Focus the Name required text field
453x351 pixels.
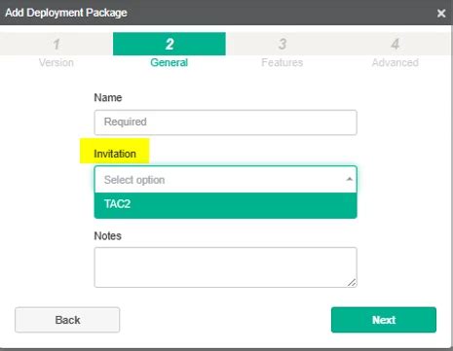point(226,123)
